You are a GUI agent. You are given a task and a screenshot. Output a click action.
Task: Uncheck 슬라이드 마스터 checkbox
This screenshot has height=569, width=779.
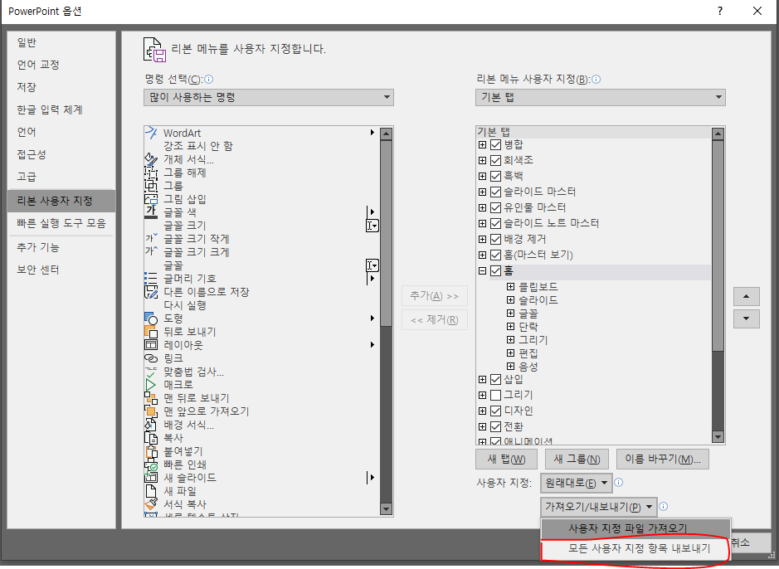click(x=495, y=192)
